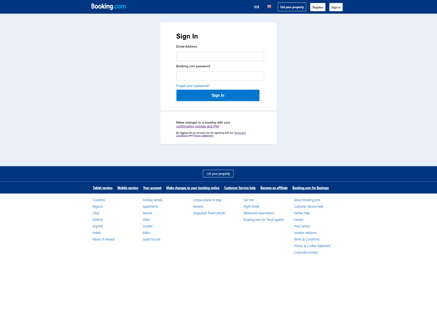Open B&Bs footer link
437x328 pixels.
point(146,233)
